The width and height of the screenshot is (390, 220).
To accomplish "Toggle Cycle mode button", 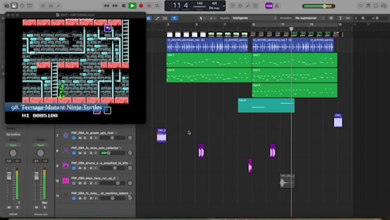I will [157, 6].
